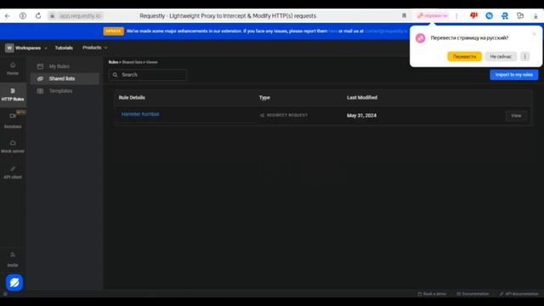This screenshot has width=544, height=306.
Task: Open the blue circular extension icon
Action: (x=490, y=16)
